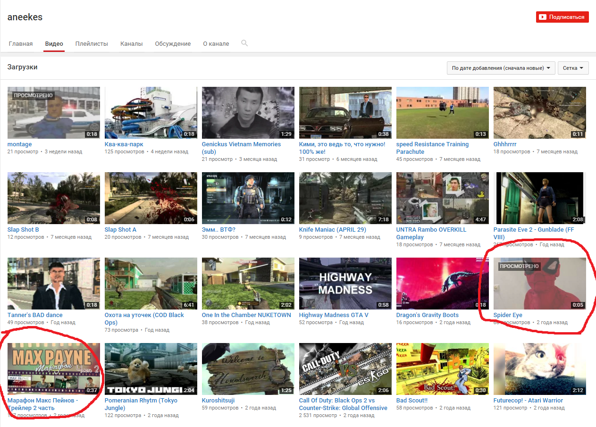The image size is (596, 427).
Task: Open the Slap Shot B thumbnail
Action: click(54, 198)
